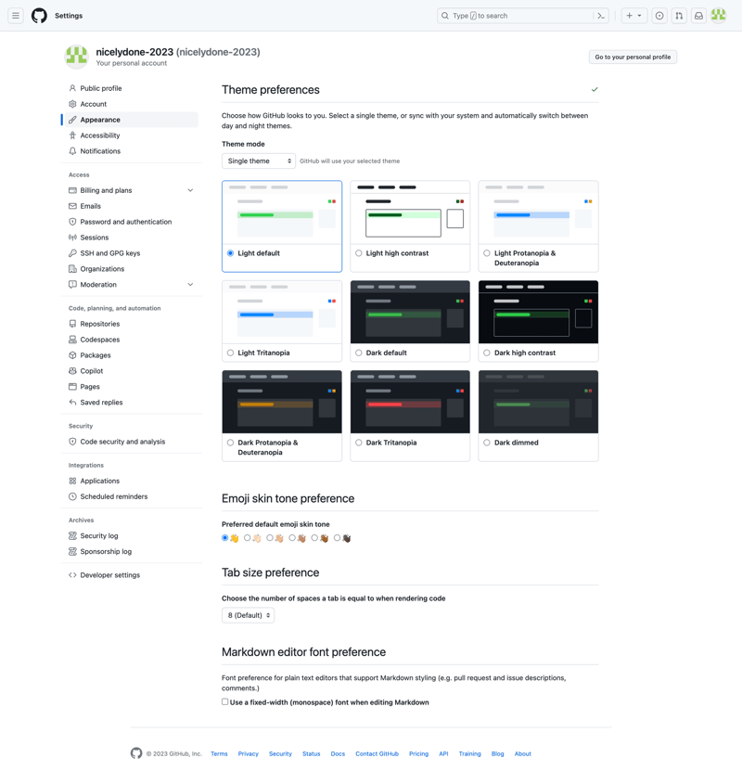The width and height of the screenshot is (742, 784).
Task: Click the Pull requests icon in the header
Action: (x=679, y=16)
